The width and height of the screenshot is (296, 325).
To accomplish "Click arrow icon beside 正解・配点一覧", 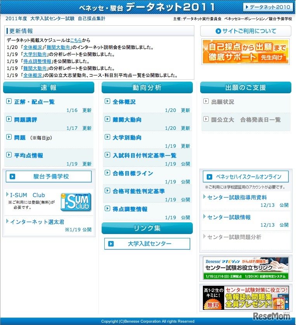I will (x=9, y=101).
